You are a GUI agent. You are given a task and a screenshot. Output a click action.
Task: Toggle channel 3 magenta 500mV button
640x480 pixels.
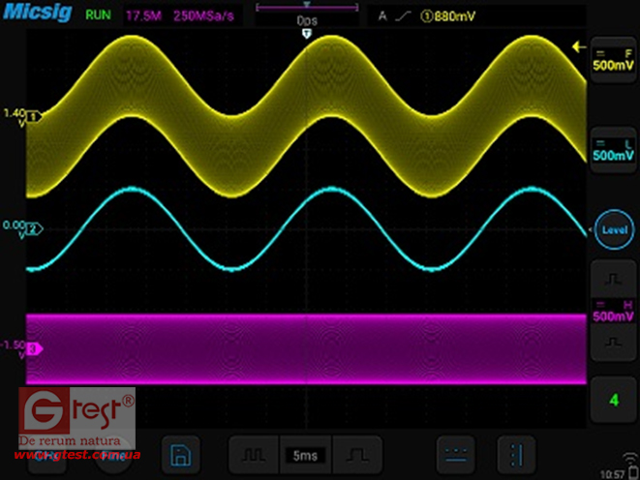coord(613,311)
